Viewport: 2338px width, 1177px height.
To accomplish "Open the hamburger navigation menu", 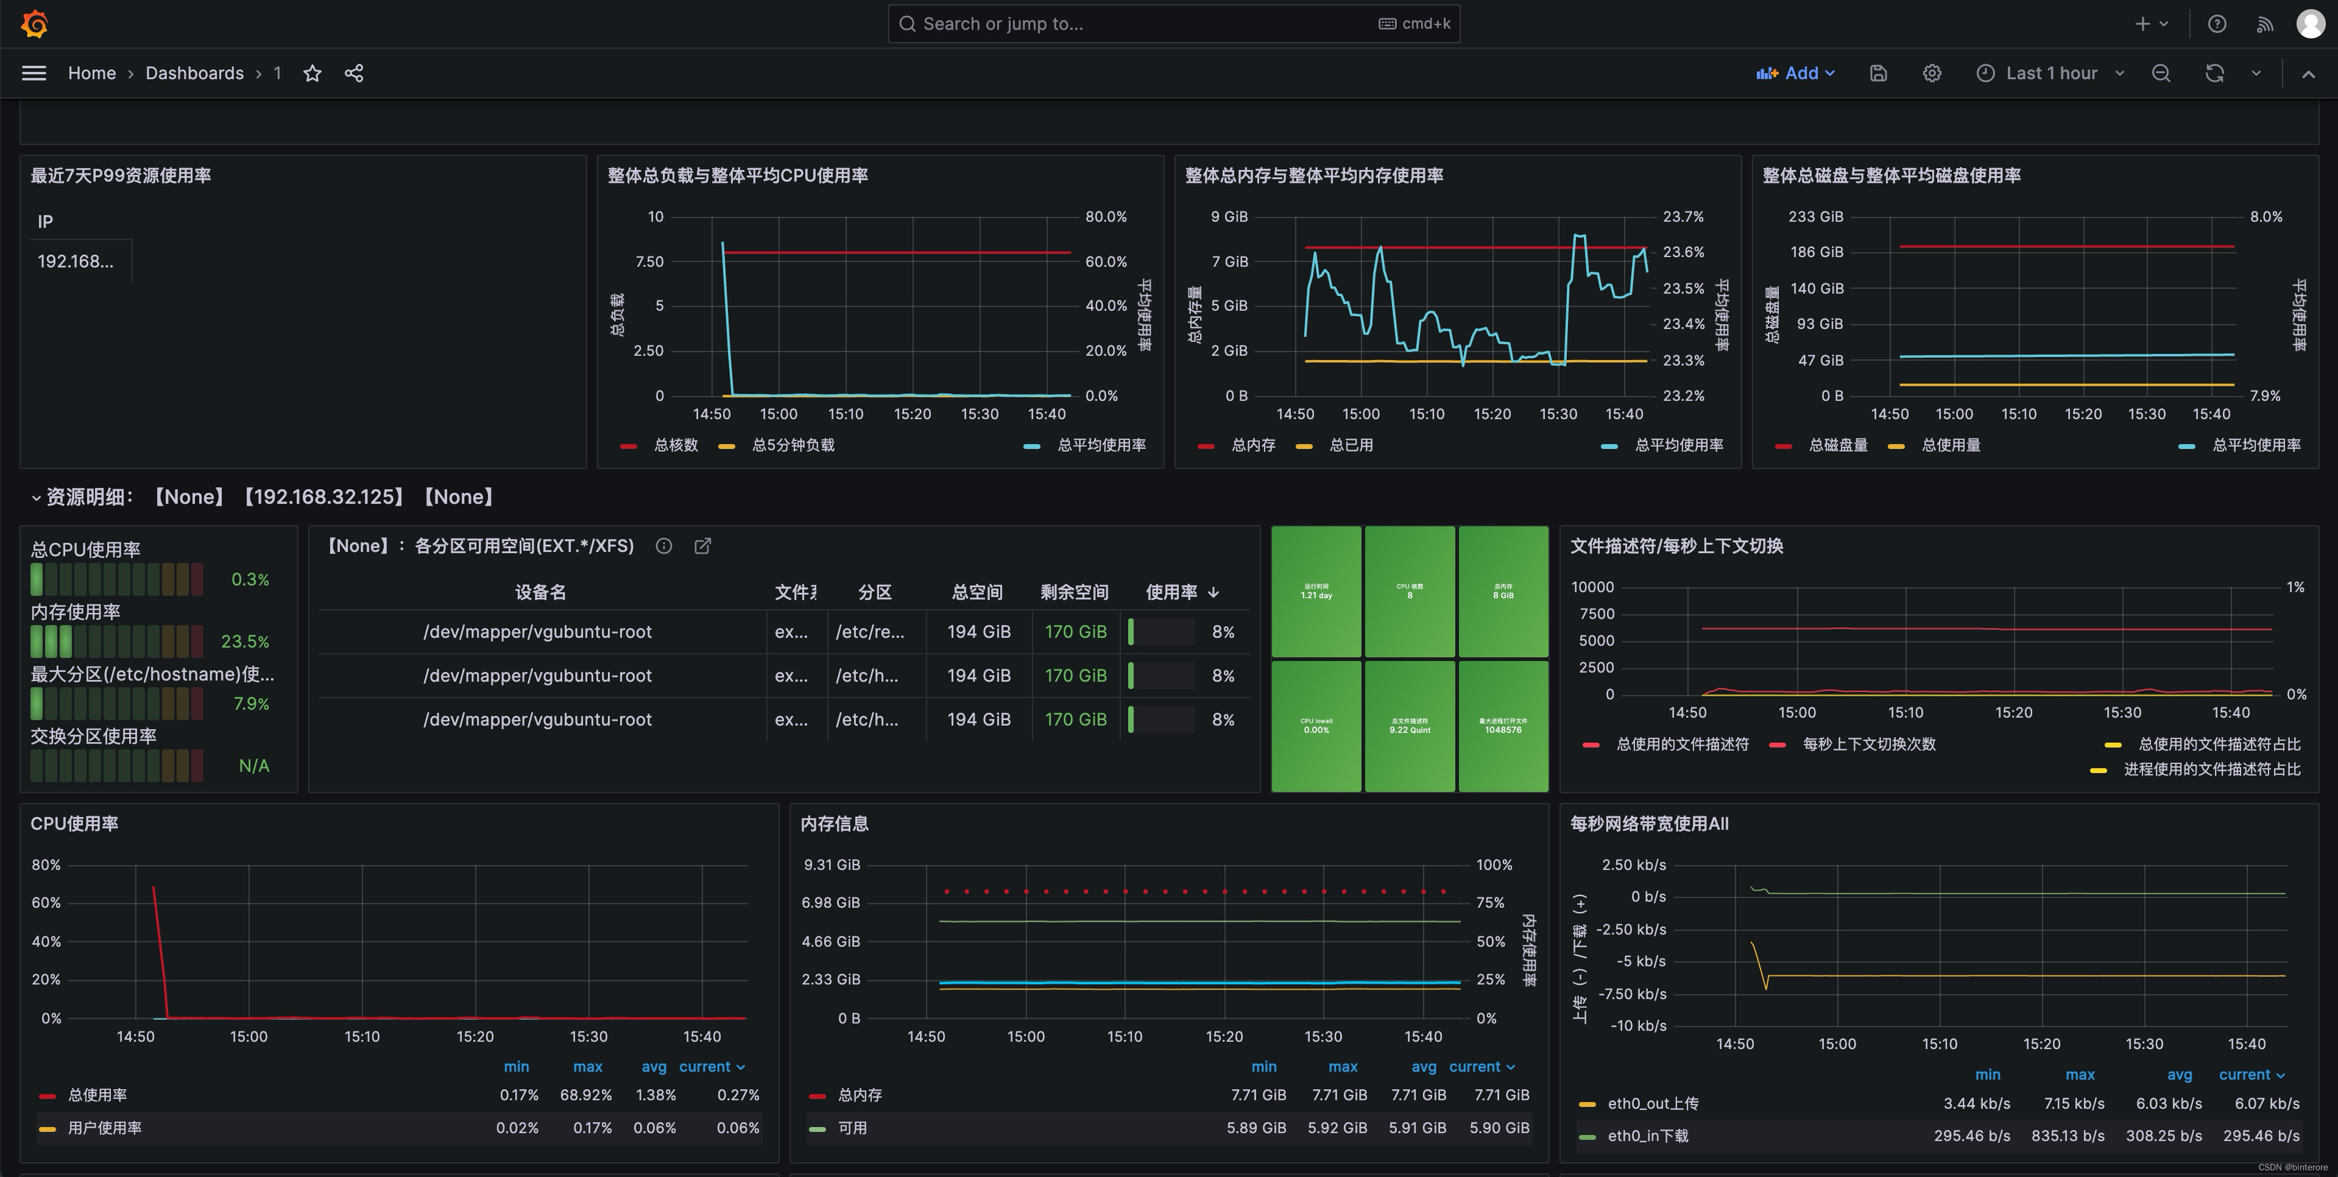I will (x=34, y=74).
